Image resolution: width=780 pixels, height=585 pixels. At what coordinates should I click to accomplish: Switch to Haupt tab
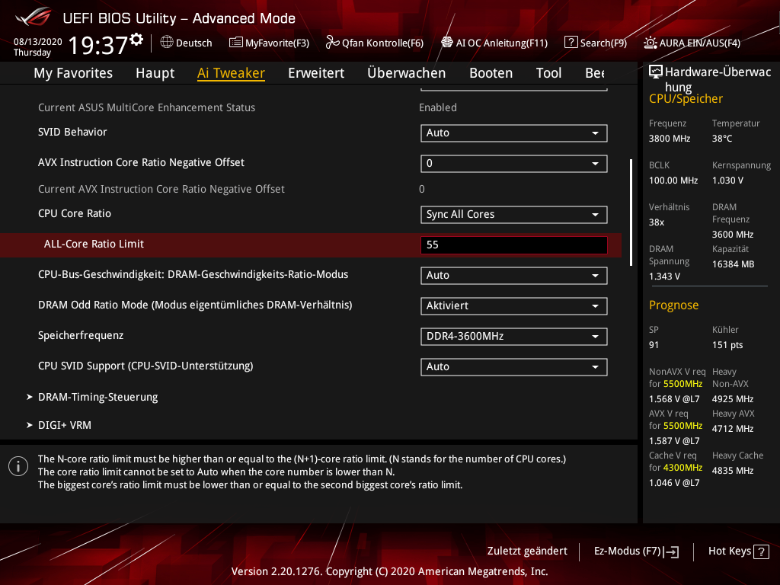tap(155, 73)
